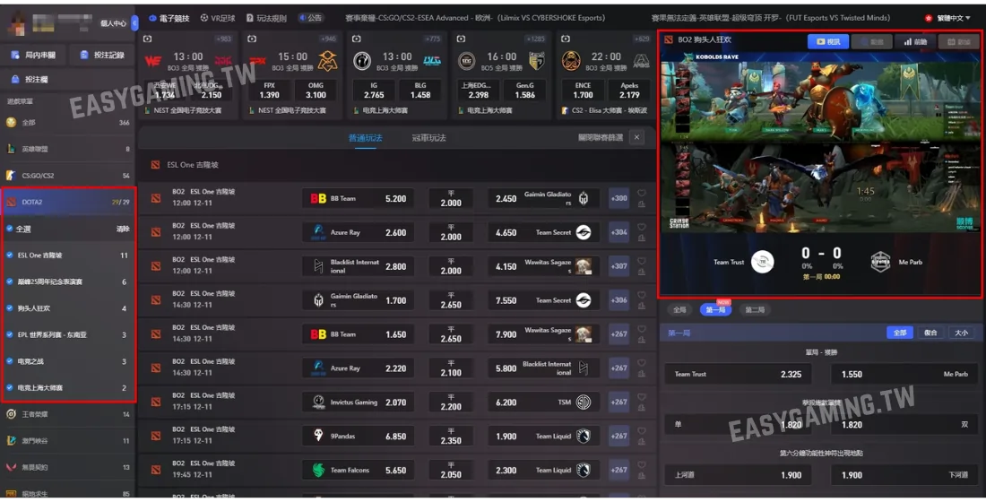Click the 9Pandas team logo
The width and height of the screenshot is (986, 502).
point(319,436)
